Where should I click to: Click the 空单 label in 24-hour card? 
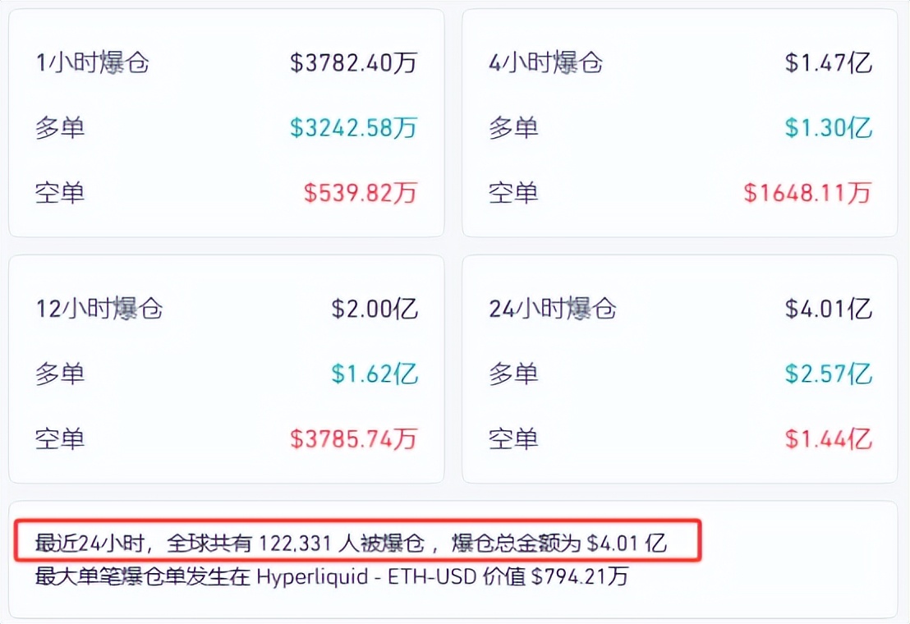click(513, 439)
